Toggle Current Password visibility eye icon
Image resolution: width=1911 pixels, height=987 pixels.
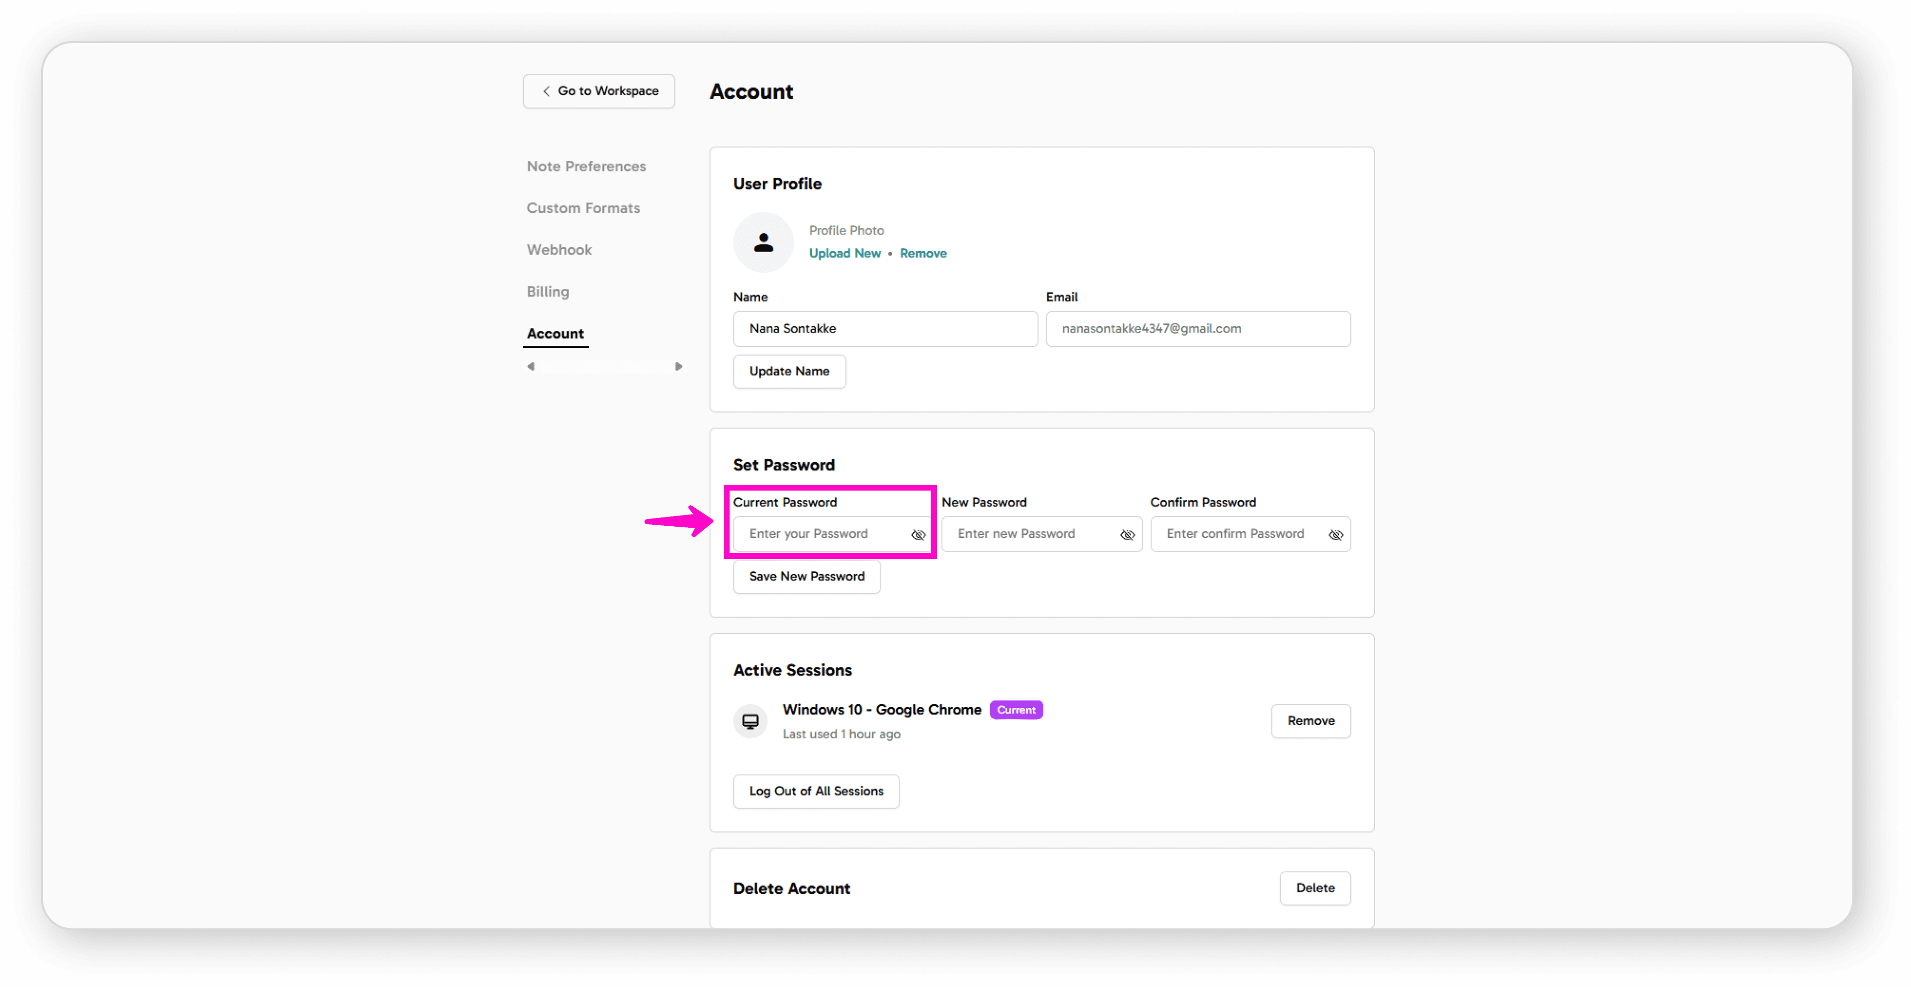coord(918,535)
